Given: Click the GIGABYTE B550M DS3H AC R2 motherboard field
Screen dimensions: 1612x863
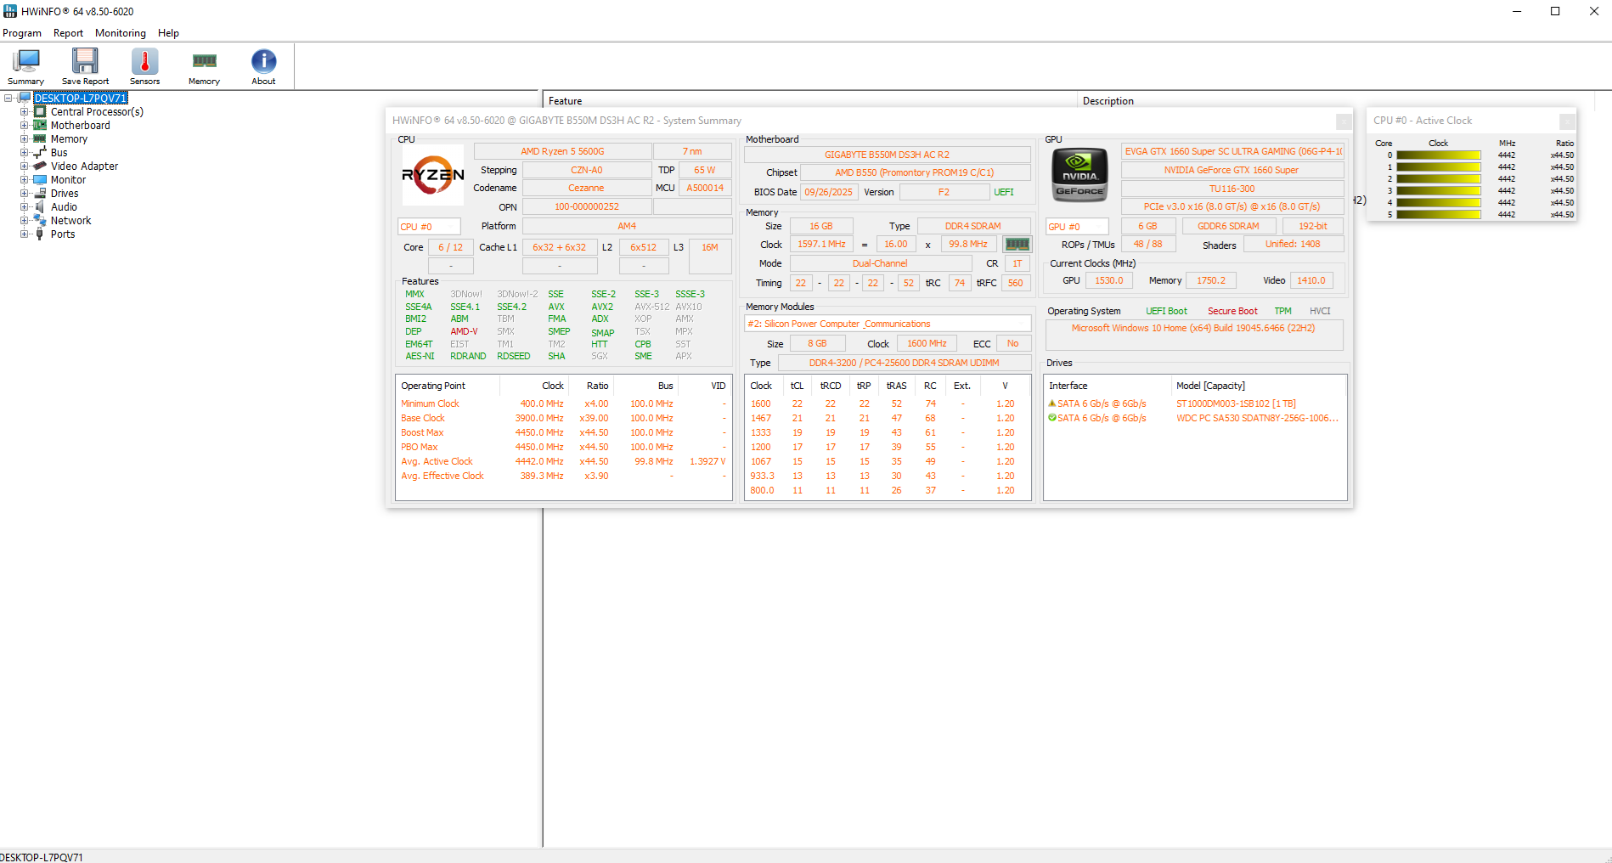Looking at the screenshot, I should click(x=887, y=155).
